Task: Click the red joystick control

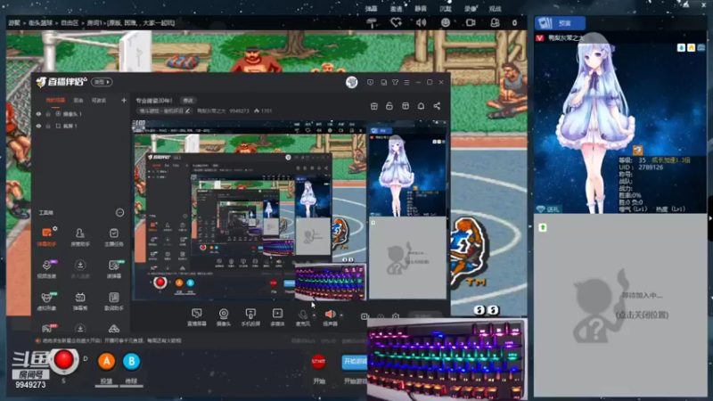Action: click(x=63, y=360)
